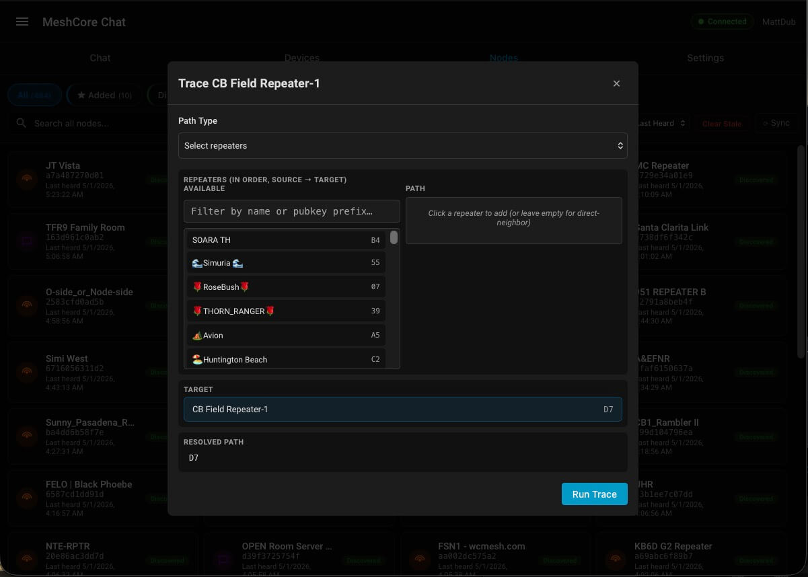This screenshot has width=808, height=577.
Task: Click the Nodes page vertical scrollbar
Action: [801, 252]
